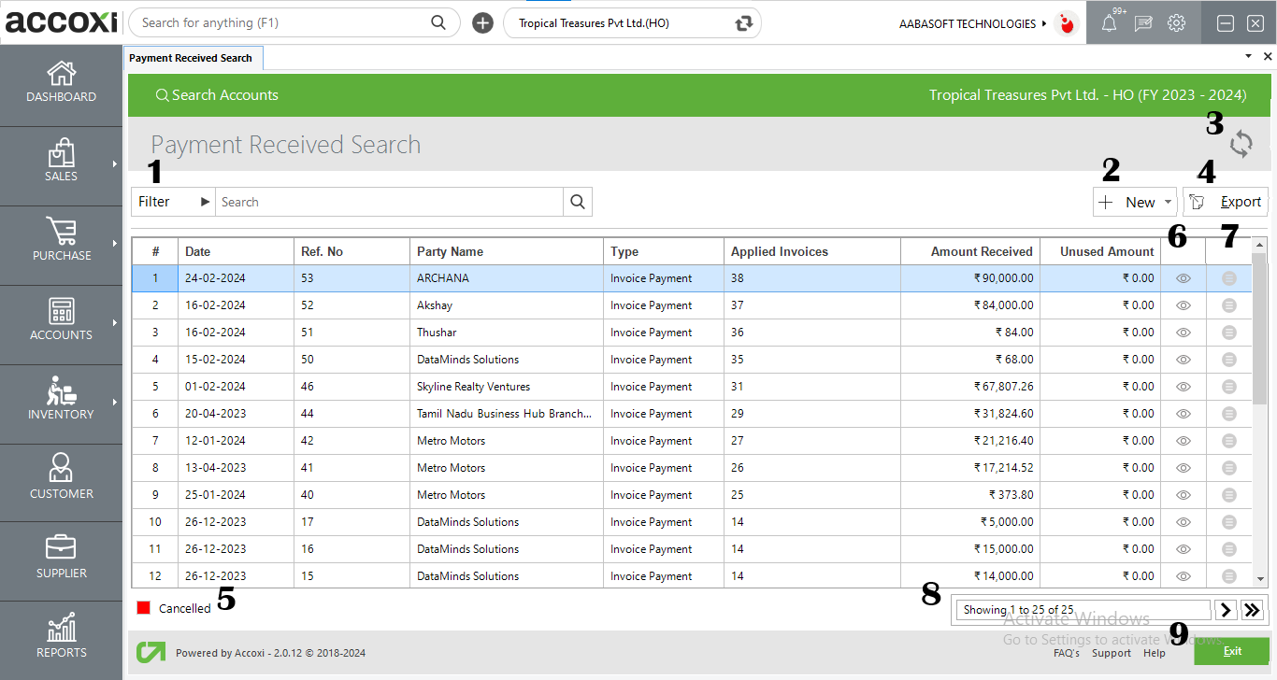Open the Help link at bottom
1277x680 pixels.
(1155, 653)
